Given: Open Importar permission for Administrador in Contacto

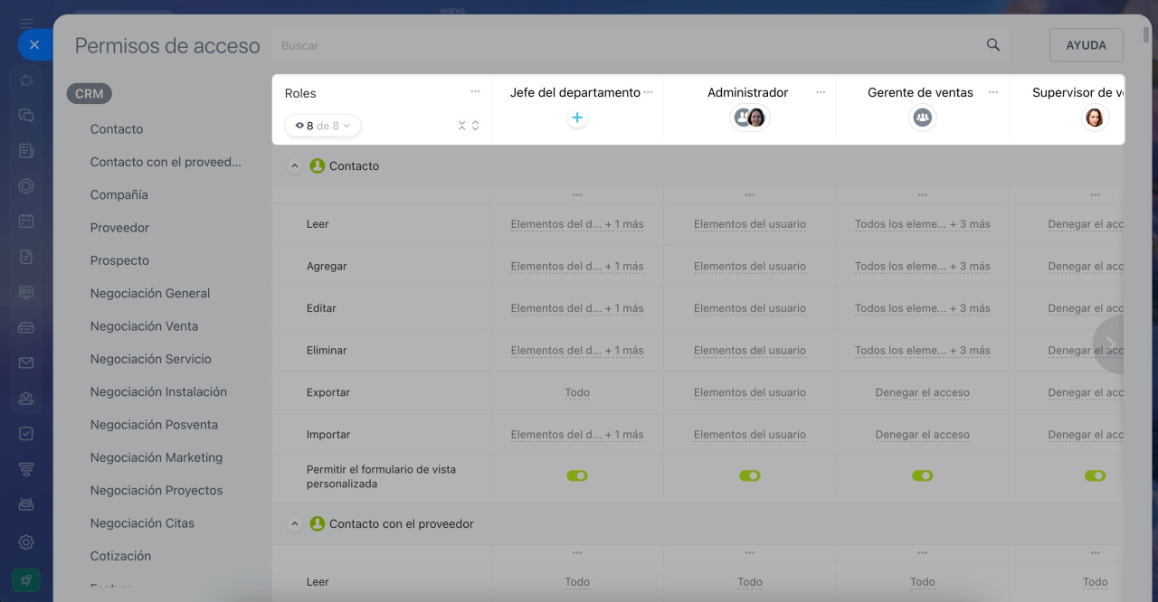Looking at the screenshot, I should click(x=750, y=435).
